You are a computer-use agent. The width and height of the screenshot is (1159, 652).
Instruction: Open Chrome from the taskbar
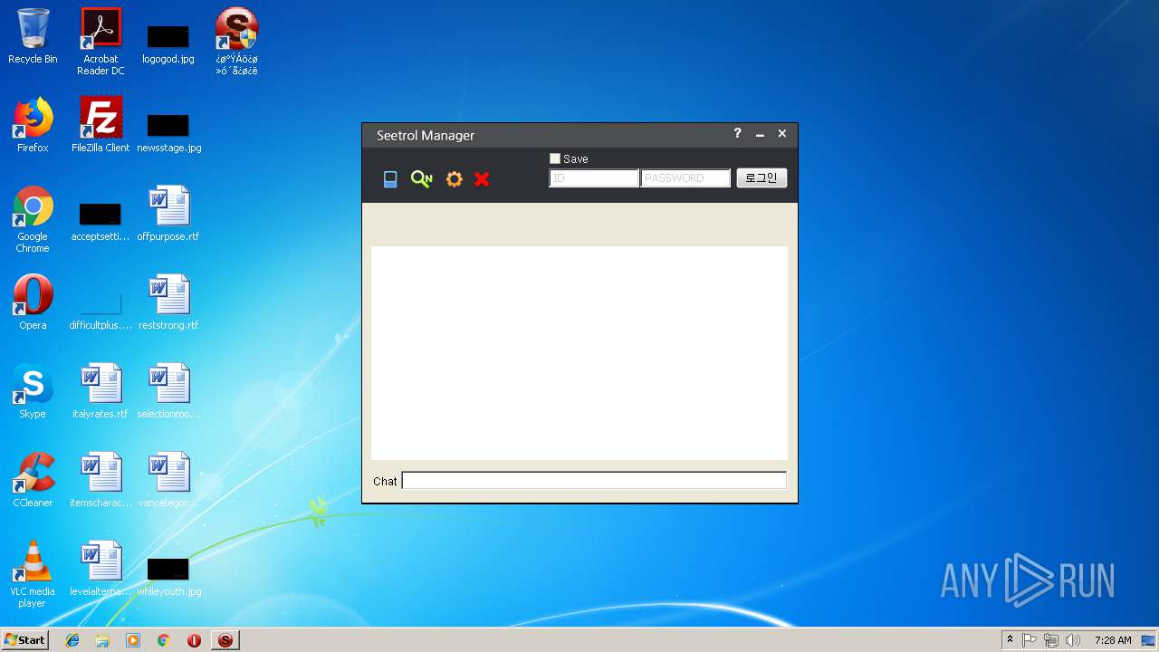pos(163,640)
